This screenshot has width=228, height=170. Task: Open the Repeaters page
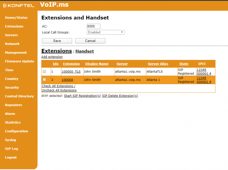coord(13,105)
